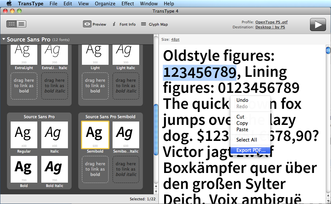Choose Copy in the context menu
331x204 pixels.
(250, 123)
